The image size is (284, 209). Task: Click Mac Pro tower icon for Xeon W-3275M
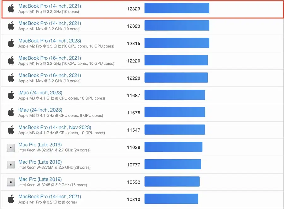11,165
